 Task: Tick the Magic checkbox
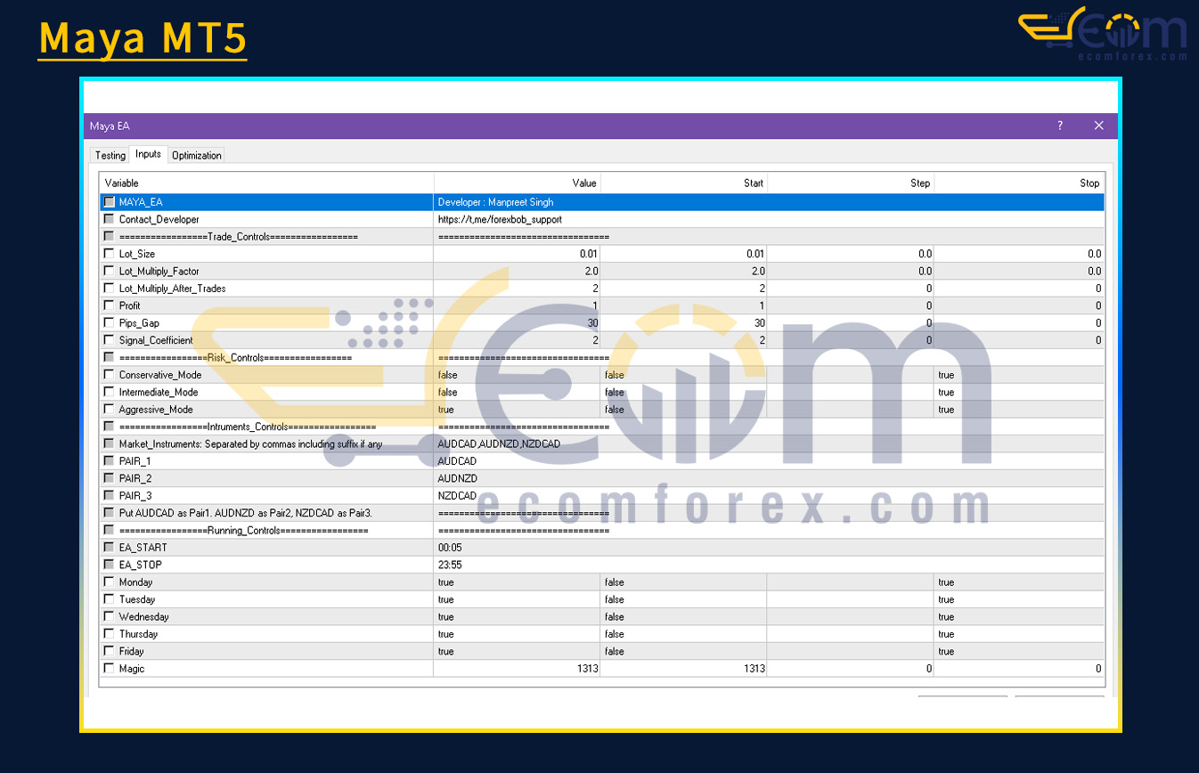(109, 669)
